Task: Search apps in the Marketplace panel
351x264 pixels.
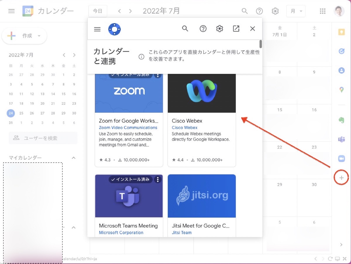Action: (185, 28)
